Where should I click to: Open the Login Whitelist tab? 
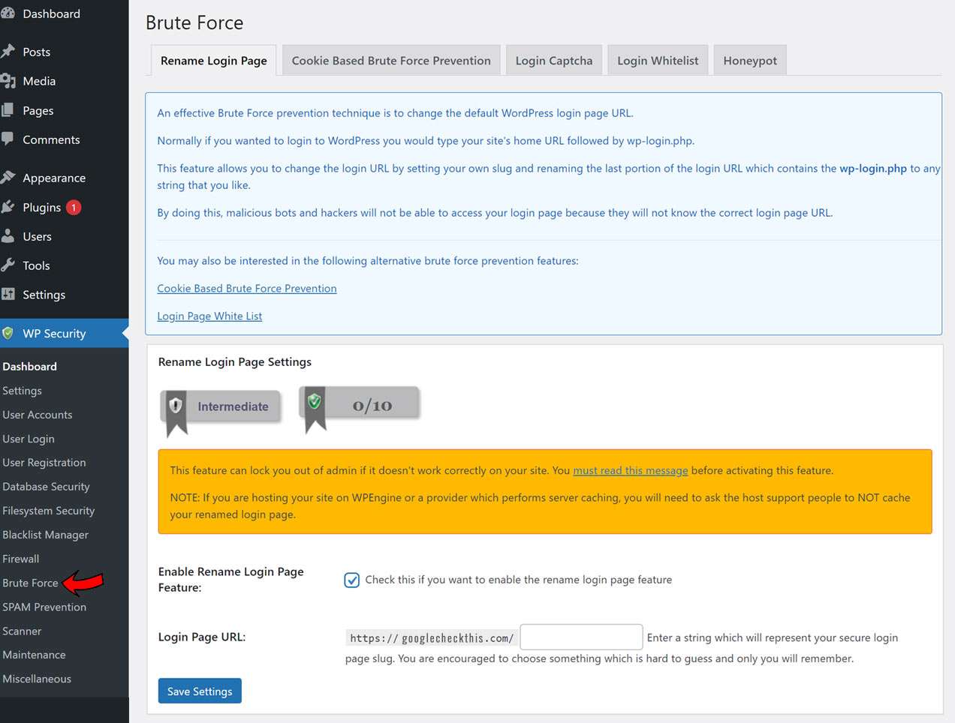pyautogui.click(x=658, y=61)
